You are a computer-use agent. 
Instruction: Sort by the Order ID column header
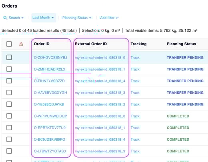pos(42,44)
